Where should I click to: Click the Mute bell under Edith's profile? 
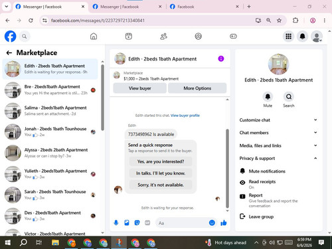268,97
